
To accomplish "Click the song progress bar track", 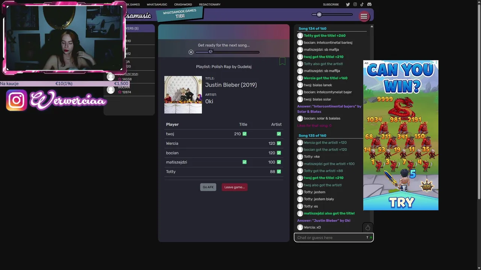I will pos(227,52).
